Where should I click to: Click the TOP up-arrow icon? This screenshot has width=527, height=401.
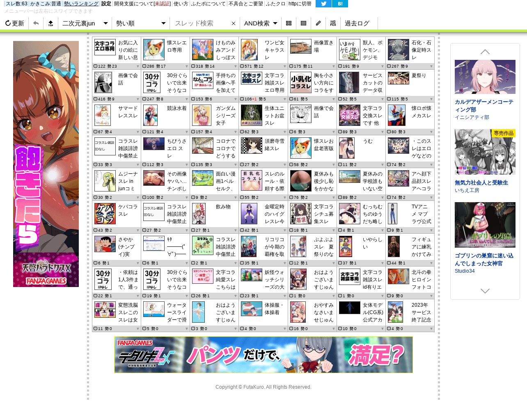tap(50, 23)
